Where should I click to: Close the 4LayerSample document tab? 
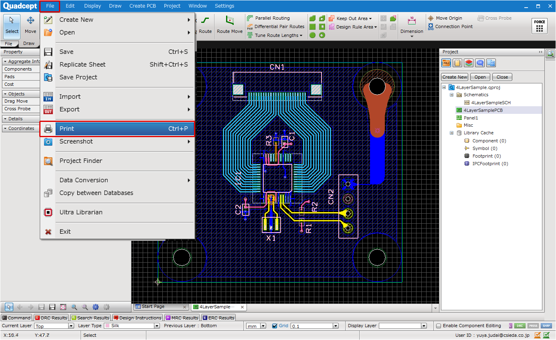pyautogui.click(x=243, y=307)
